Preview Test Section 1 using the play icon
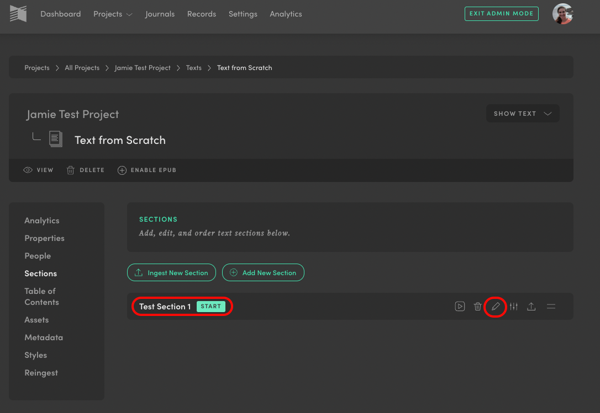The image size is (600, 413). tap(460, 306)
